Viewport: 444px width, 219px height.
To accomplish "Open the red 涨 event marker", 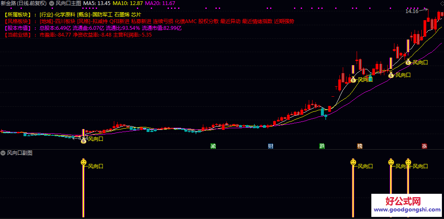I will tap(424, 146).
